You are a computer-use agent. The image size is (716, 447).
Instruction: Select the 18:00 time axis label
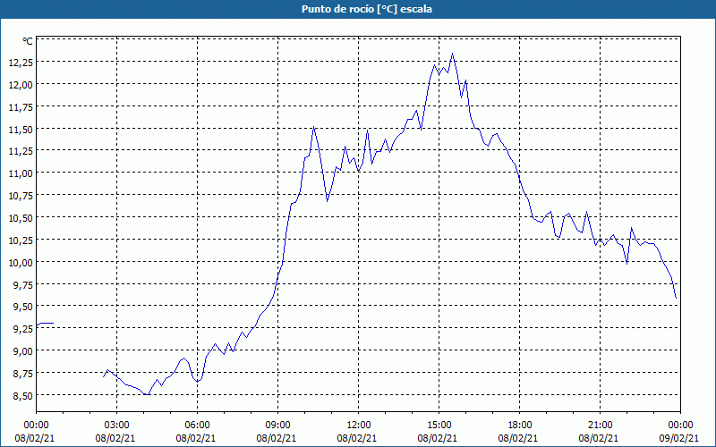(x=520, y=426)
